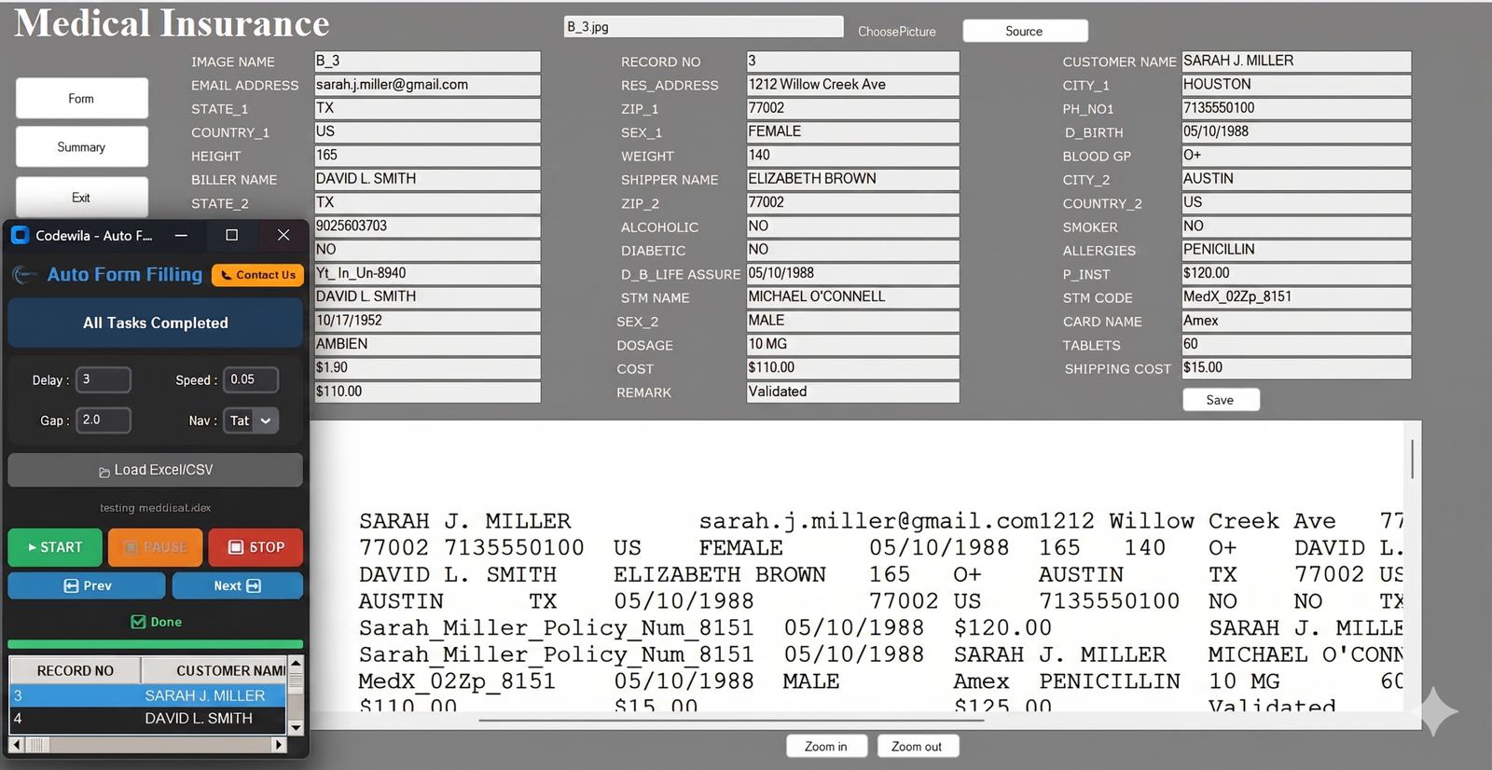Click the green progress bar
This screenshot has height=770, width=1492.
coord(155,644)
